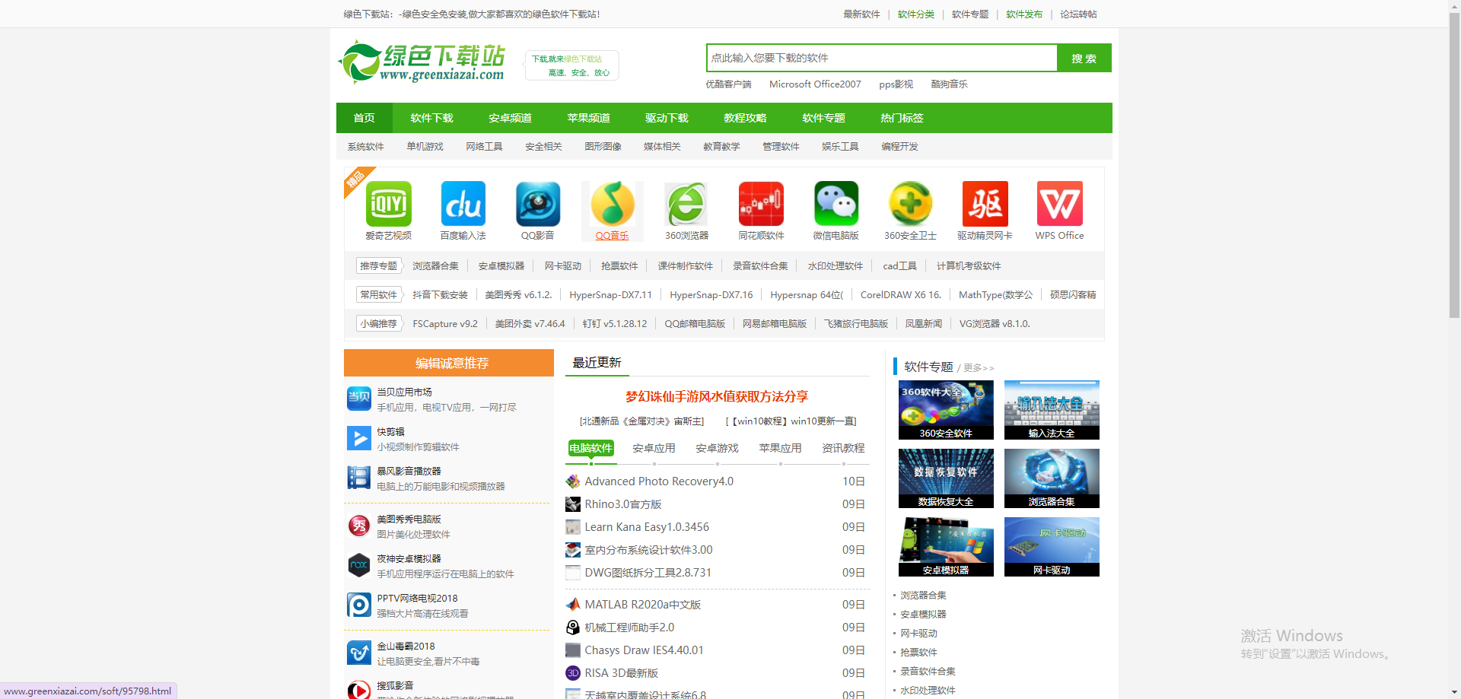1461x699 pixels.
Task: Click the QQ影音 icon
Action: (x=538, y=204)
